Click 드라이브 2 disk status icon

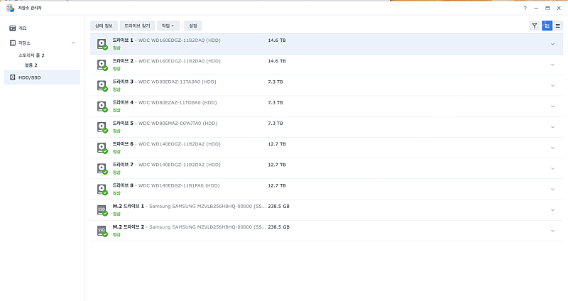click(102, 65)
